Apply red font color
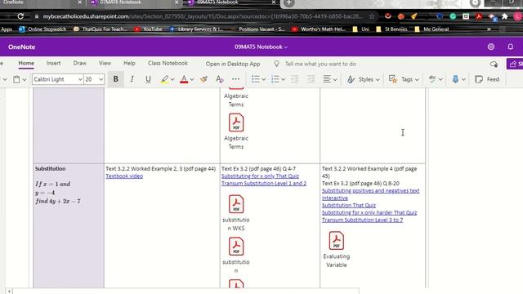523x294 pixels. (184, 79)
